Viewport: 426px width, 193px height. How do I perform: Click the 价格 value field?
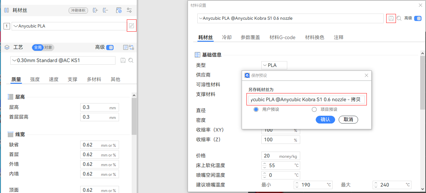click(x=281, y=156)
